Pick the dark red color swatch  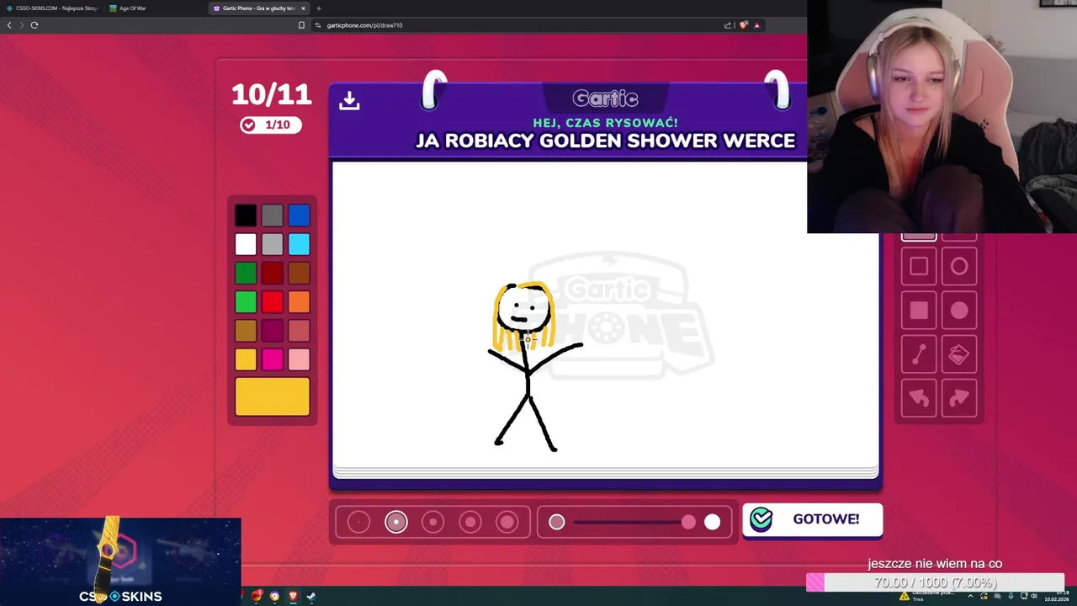pos(272,273)
